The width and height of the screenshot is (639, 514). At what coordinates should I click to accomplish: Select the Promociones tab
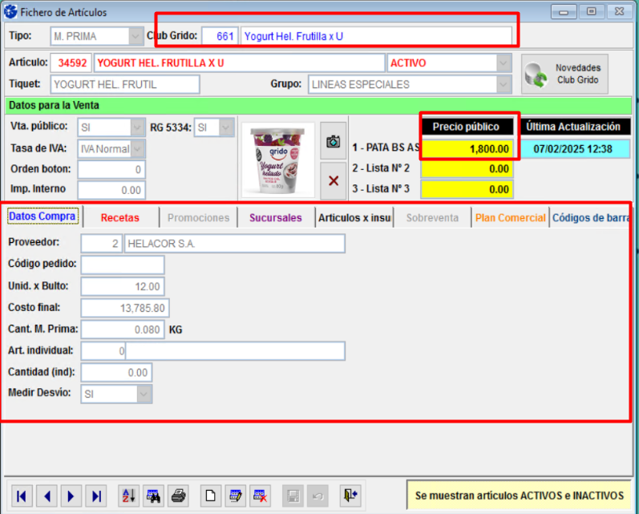[199, 217]
